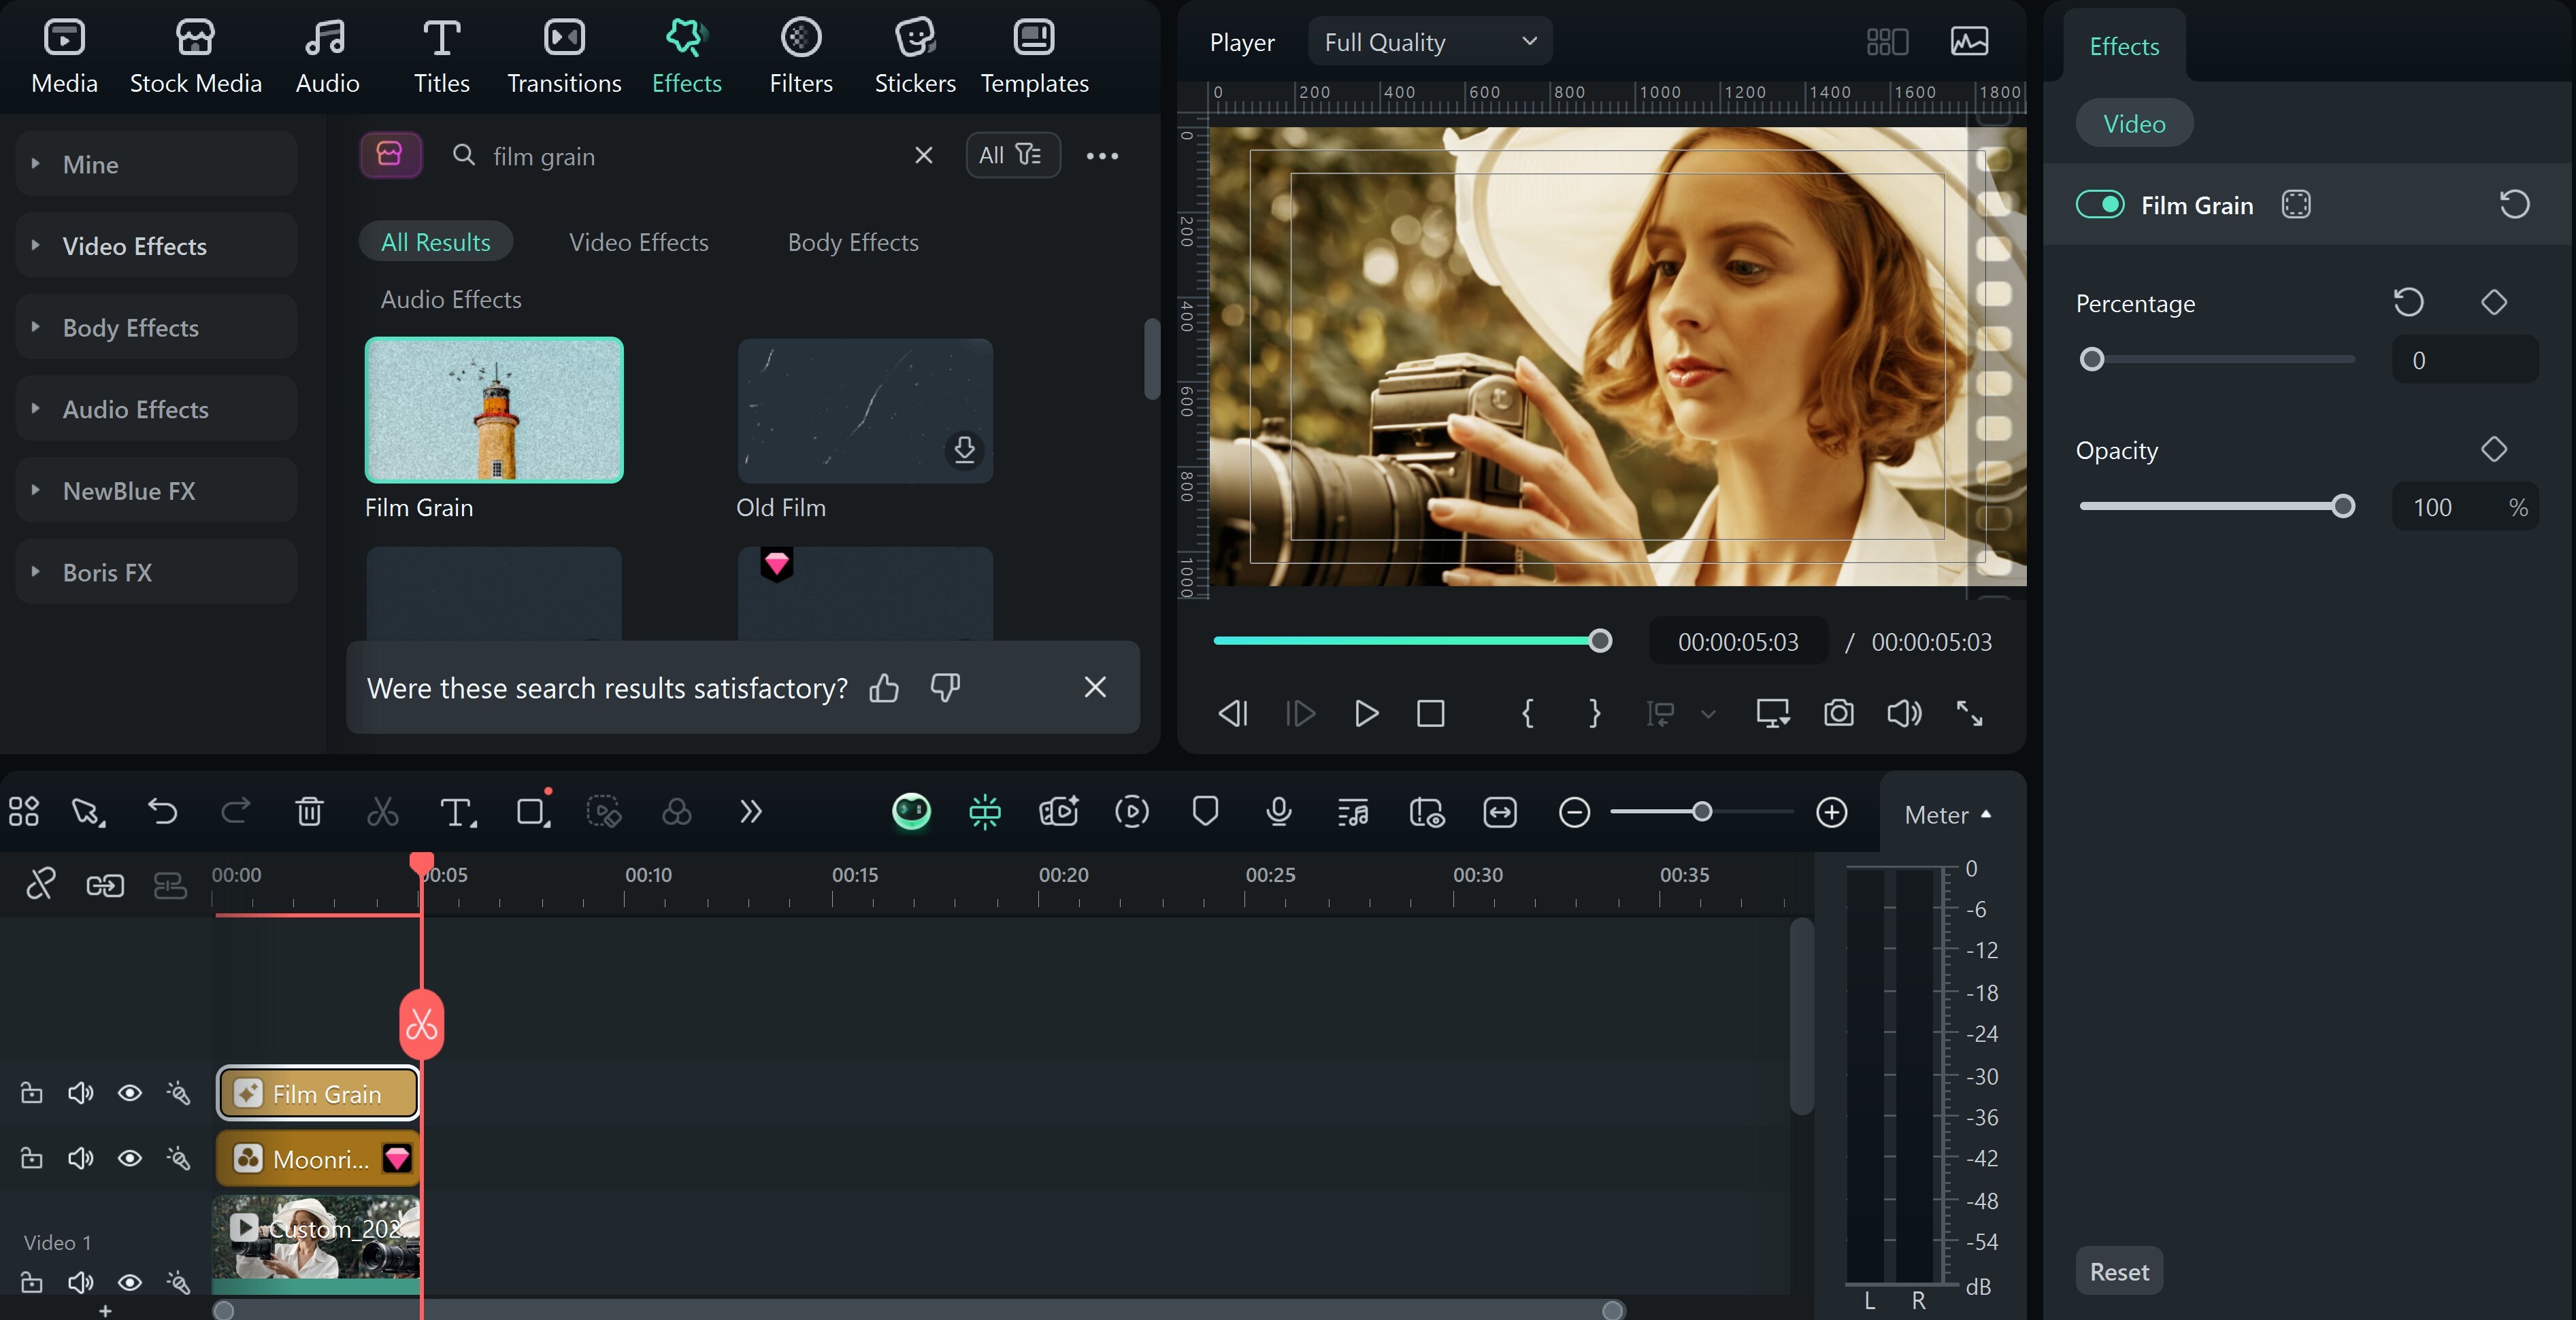The width and height of the screenshot is (2576, 1320).
Task: Open the Stickers tab
Action: [914, 56]
